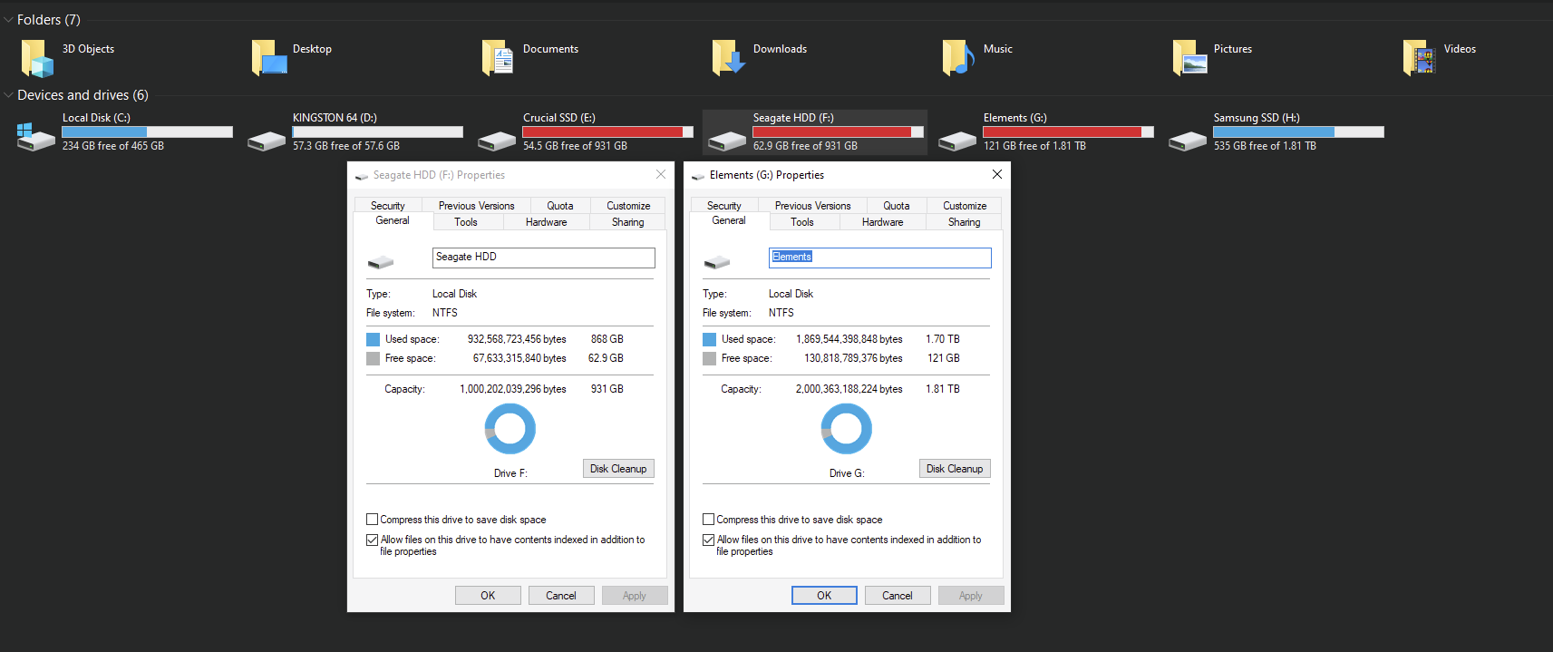Open Previous Versions tab in Seagate HDD Properties
Image resolution: width=1553 pixels, height=652 pixels.
pyautogui.click(x=476, y=206)
